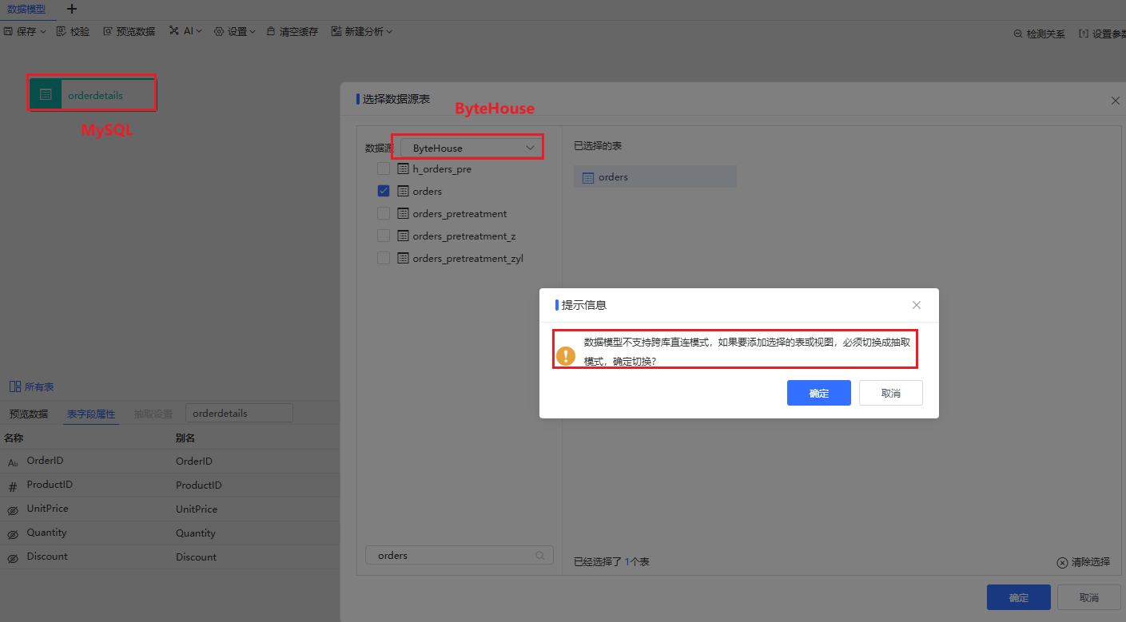Click the orange warning icon
The width and height of the screenshot is (1126, 622).
pyautogui.click(x=566, y=355)
